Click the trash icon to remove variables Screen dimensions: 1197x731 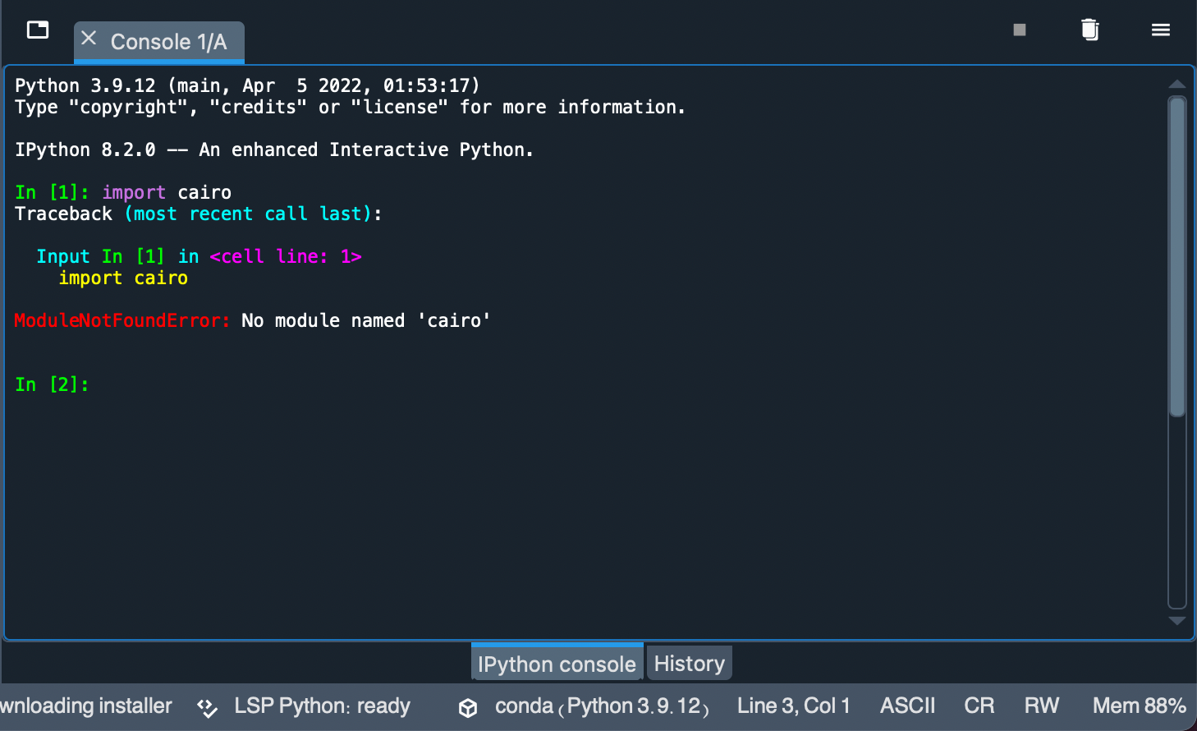[1089, 30]
